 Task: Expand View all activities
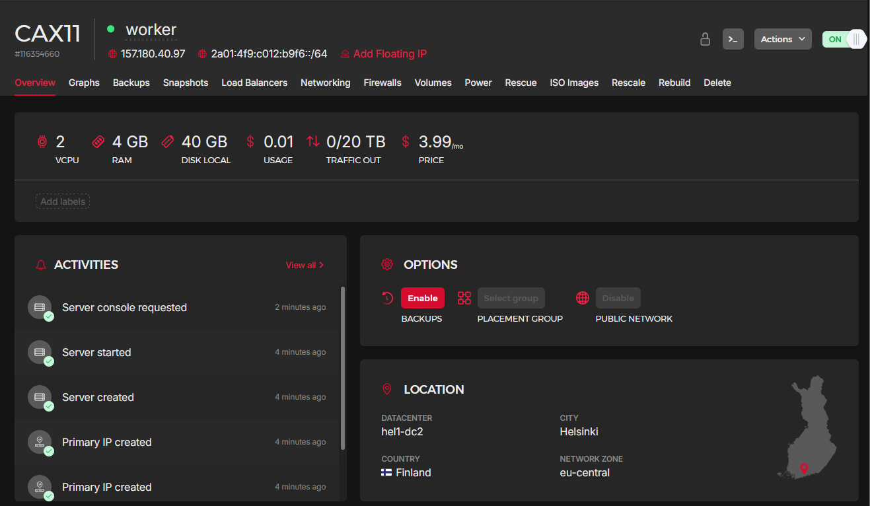pos(305,265)
